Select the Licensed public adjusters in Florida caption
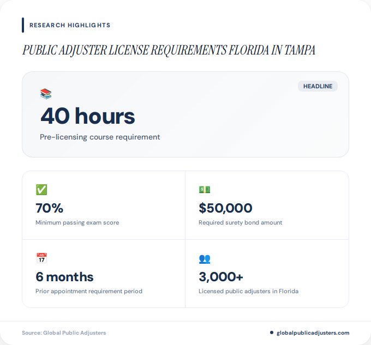 (x=248, y=291)
